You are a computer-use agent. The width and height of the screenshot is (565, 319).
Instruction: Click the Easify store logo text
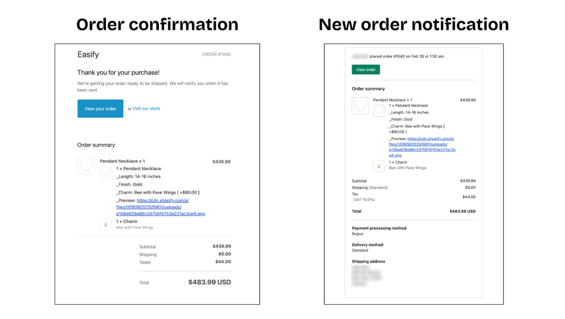pos(88,55)
